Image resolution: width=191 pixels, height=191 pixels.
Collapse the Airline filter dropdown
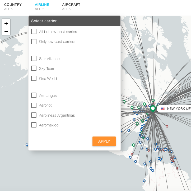coord(42,7)
